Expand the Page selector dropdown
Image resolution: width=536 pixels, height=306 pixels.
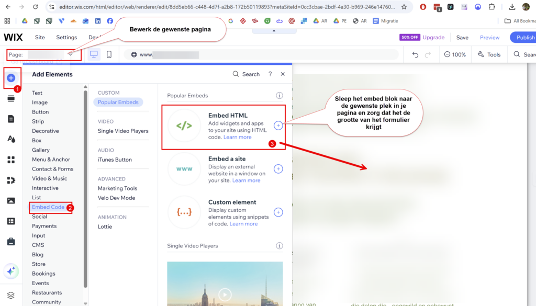point(70,54)
